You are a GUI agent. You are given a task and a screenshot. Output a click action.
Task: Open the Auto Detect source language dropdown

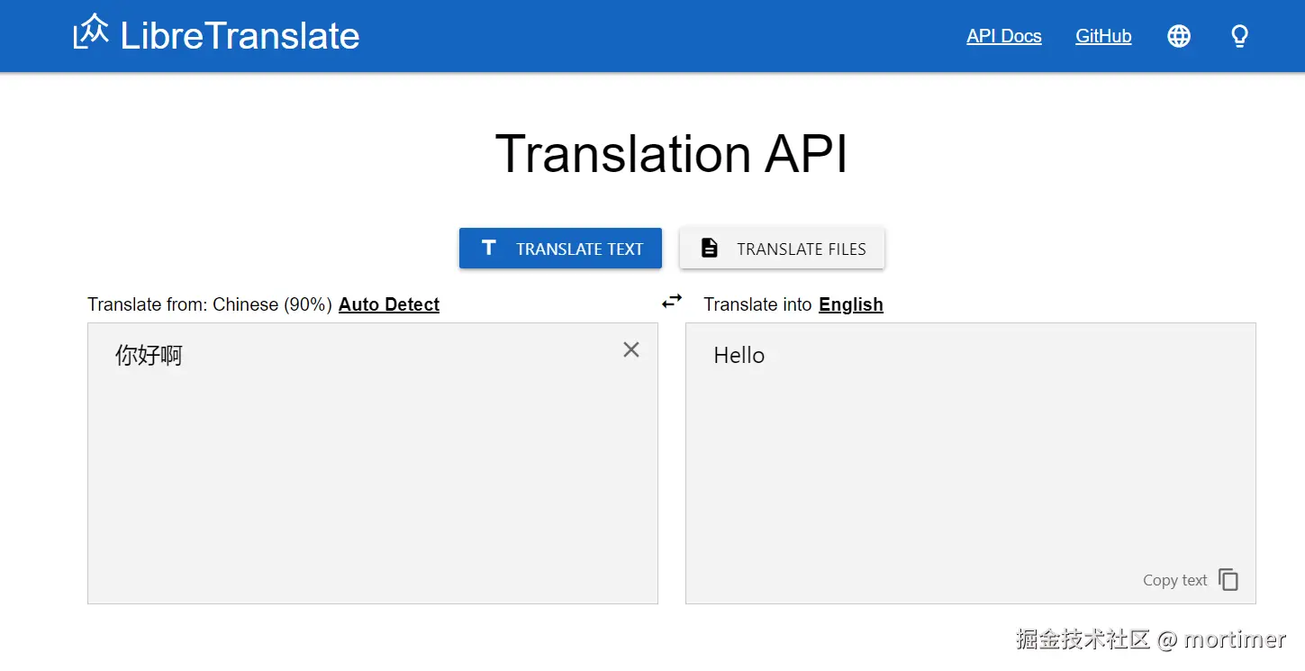(x=389, y=304)
